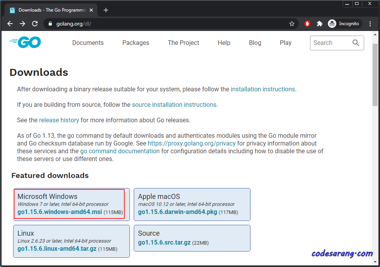
Task: Open the Blog menu item
Action: [x=255, y=43]
